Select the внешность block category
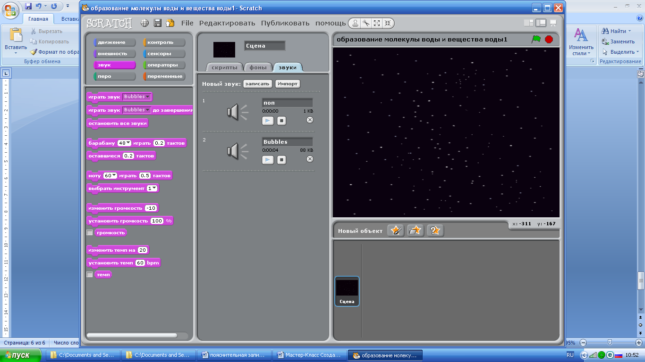The width and height of the screenshot is (645, 362). pyautogui.click(x=115, y=54)
